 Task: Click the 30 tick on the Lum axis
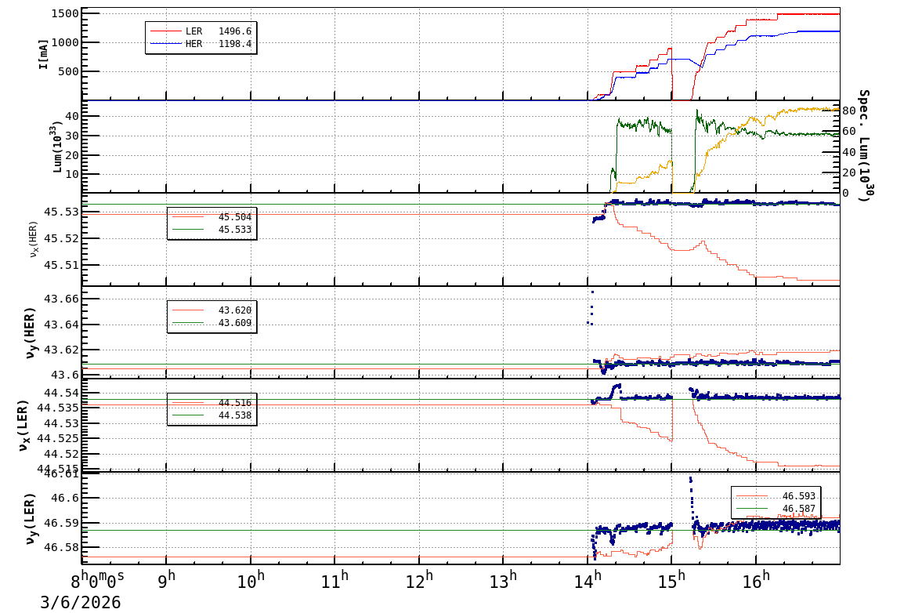click(x=72, y=136)
